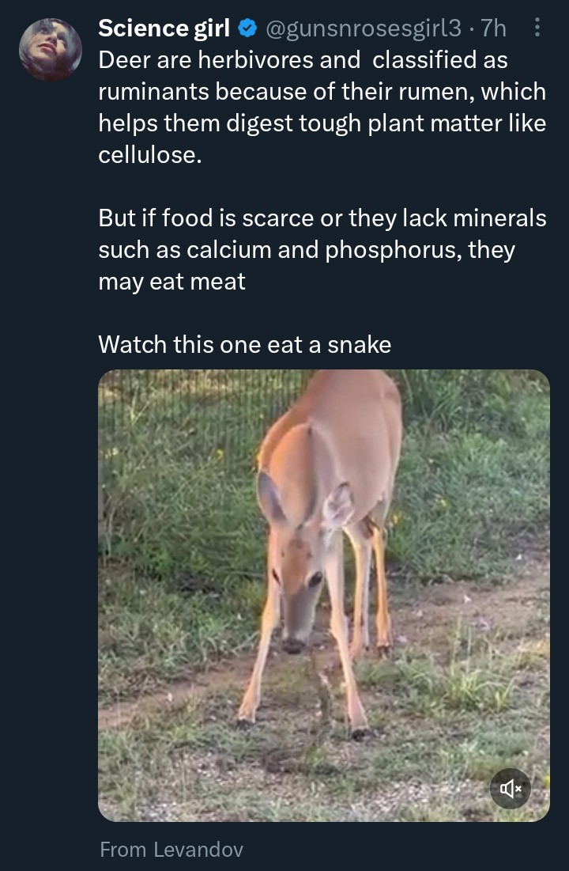Open the From Levandov source link

point(171,850)
